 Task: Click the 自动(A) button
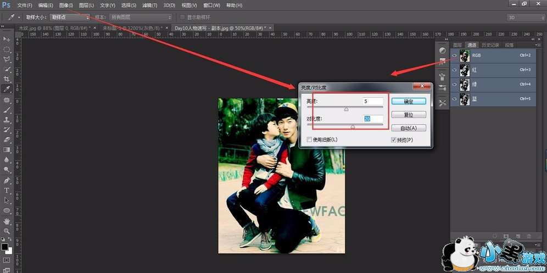coord(409,128)
